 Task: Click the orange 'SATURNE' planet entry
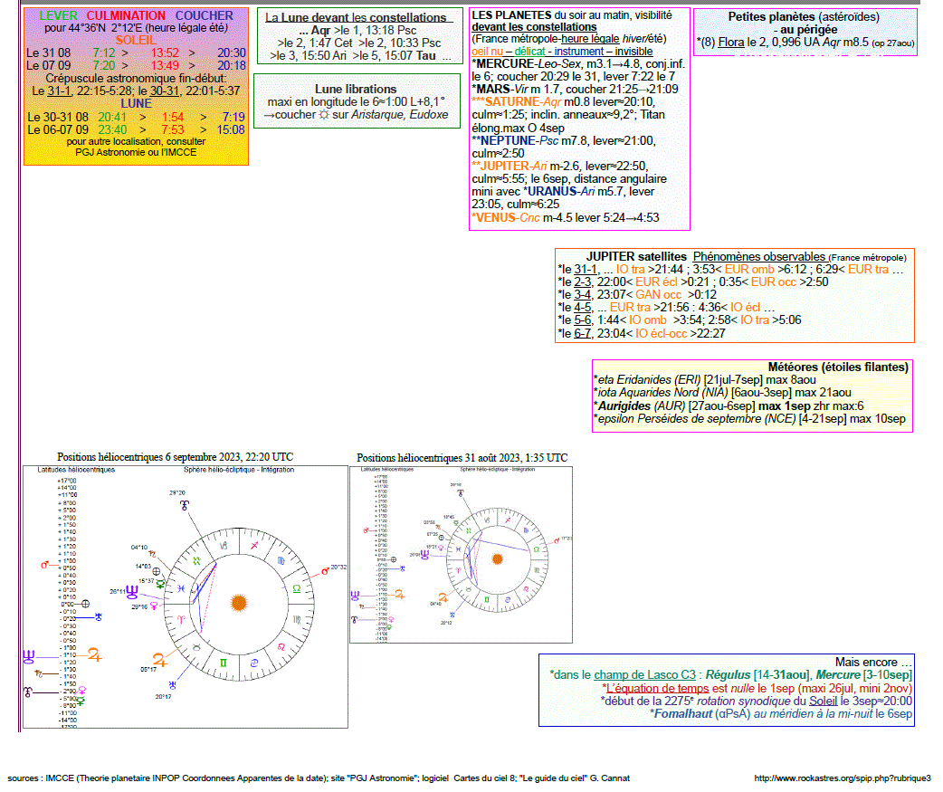coord(512,102)
